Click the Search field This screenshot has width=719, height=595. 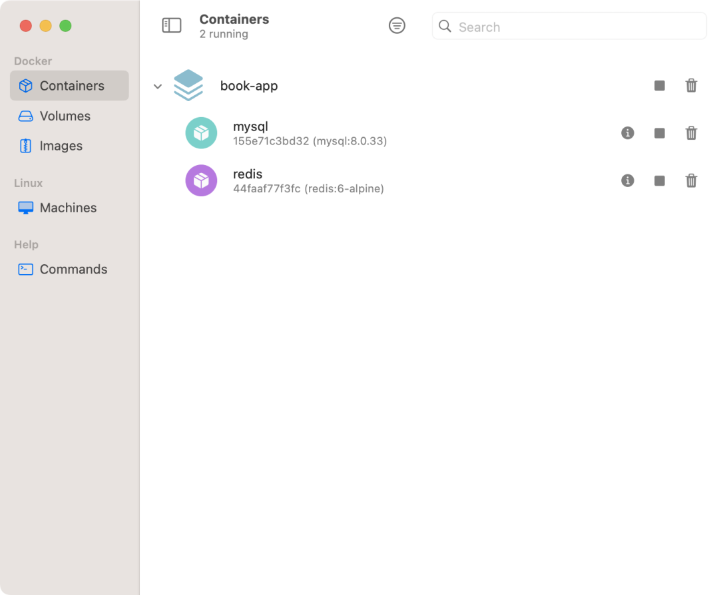coord(569,26)
